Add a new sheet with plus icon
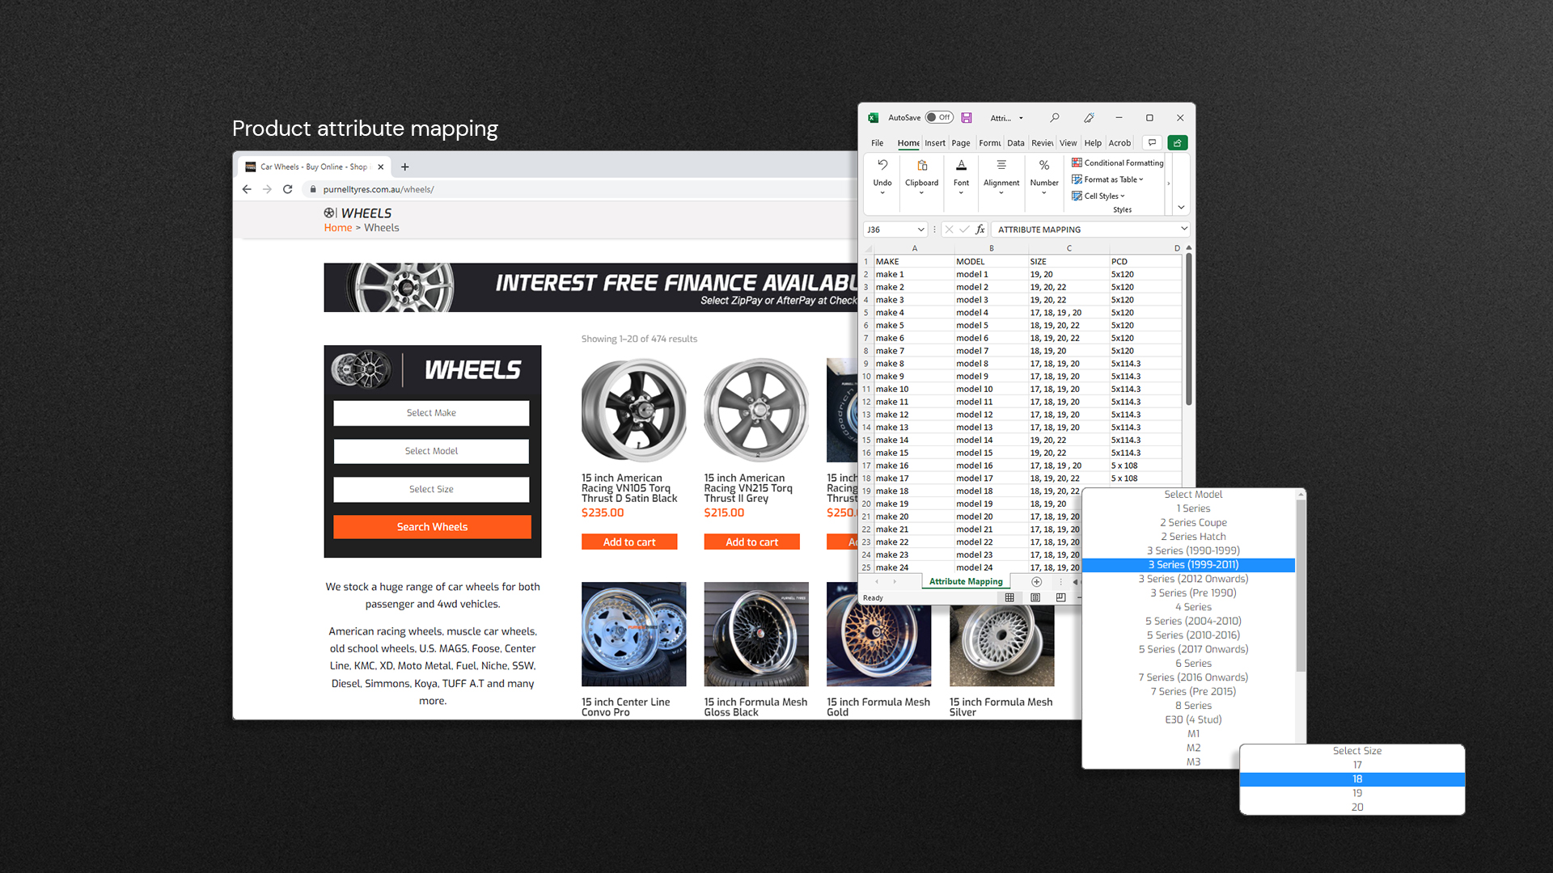The width and height of the screenshot is (1553, 873). coord(1036,581)
